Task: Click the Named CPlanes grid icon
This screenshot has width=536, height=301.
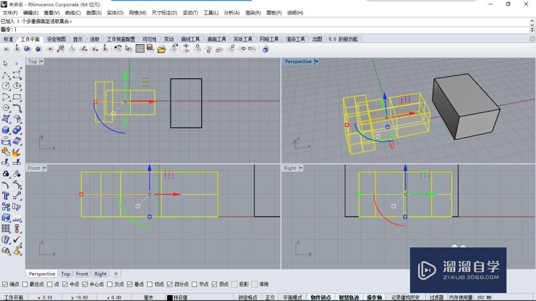Action: click(140, 49)
